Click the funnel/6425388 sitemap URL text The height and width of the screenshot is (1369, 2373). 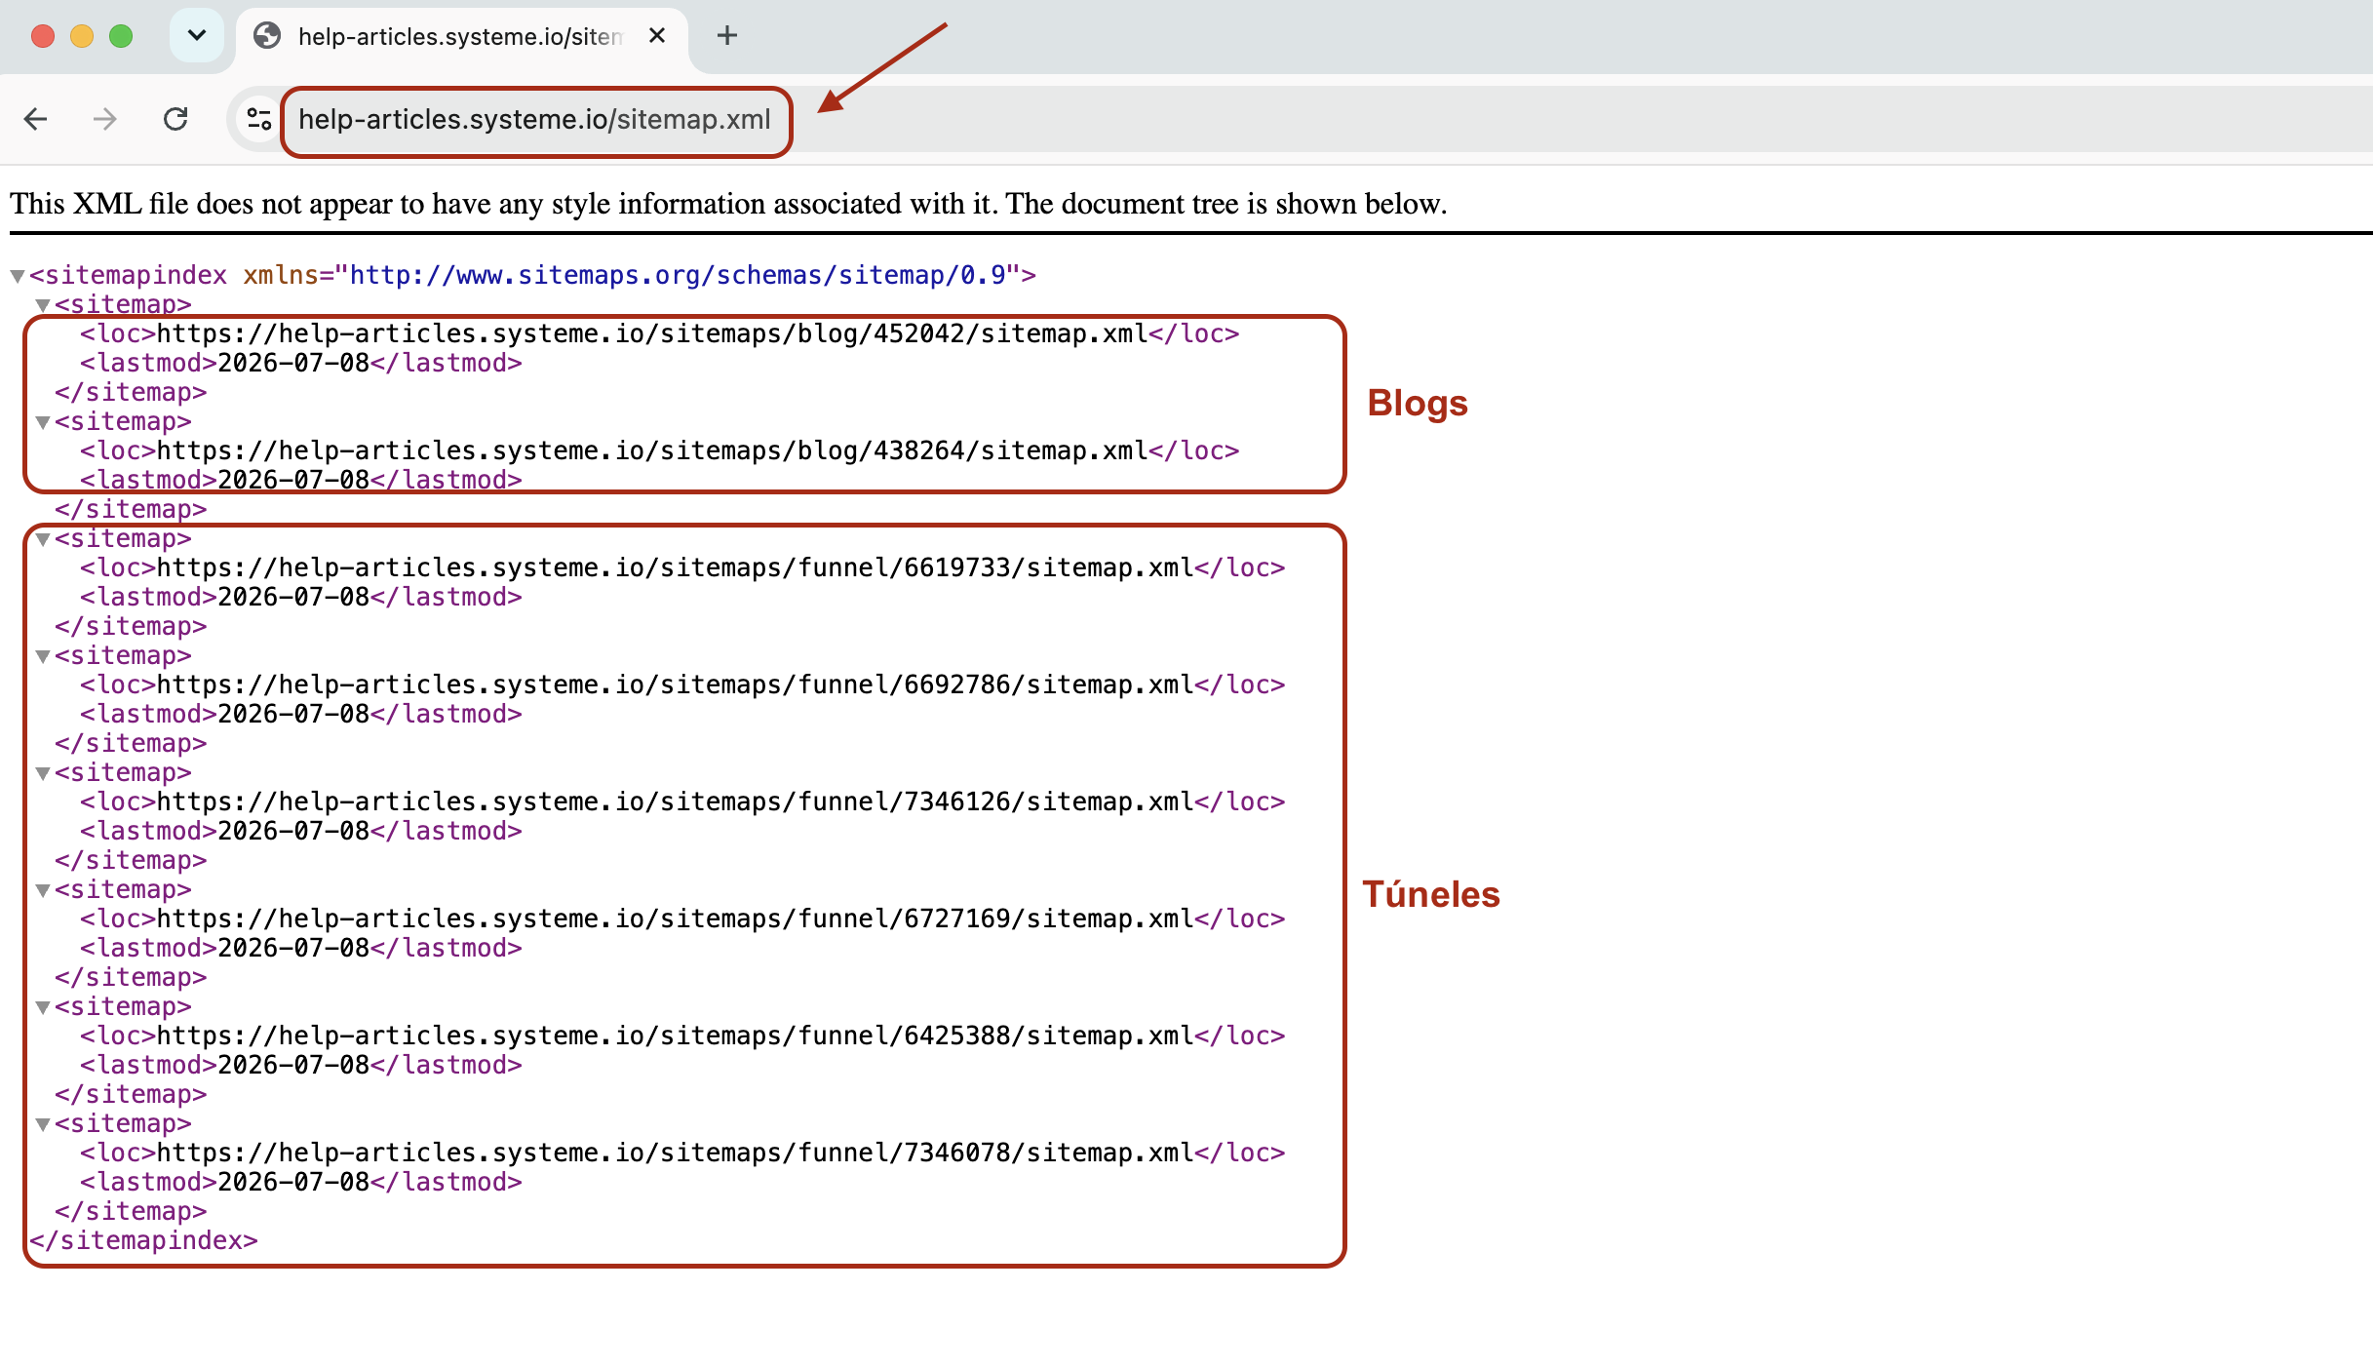point(676,1037)
